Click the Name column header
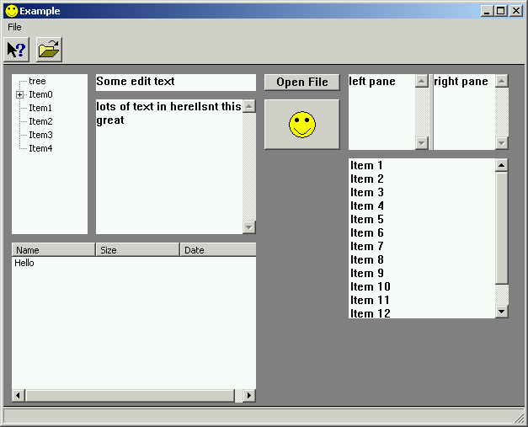 (x=53, y=250)
